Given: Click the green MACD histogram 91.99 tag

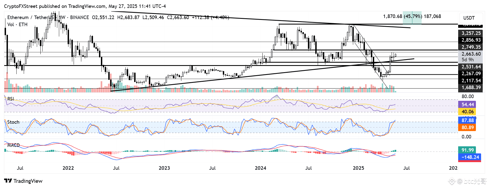Looking at the screenshot, I should click(467, 150).
